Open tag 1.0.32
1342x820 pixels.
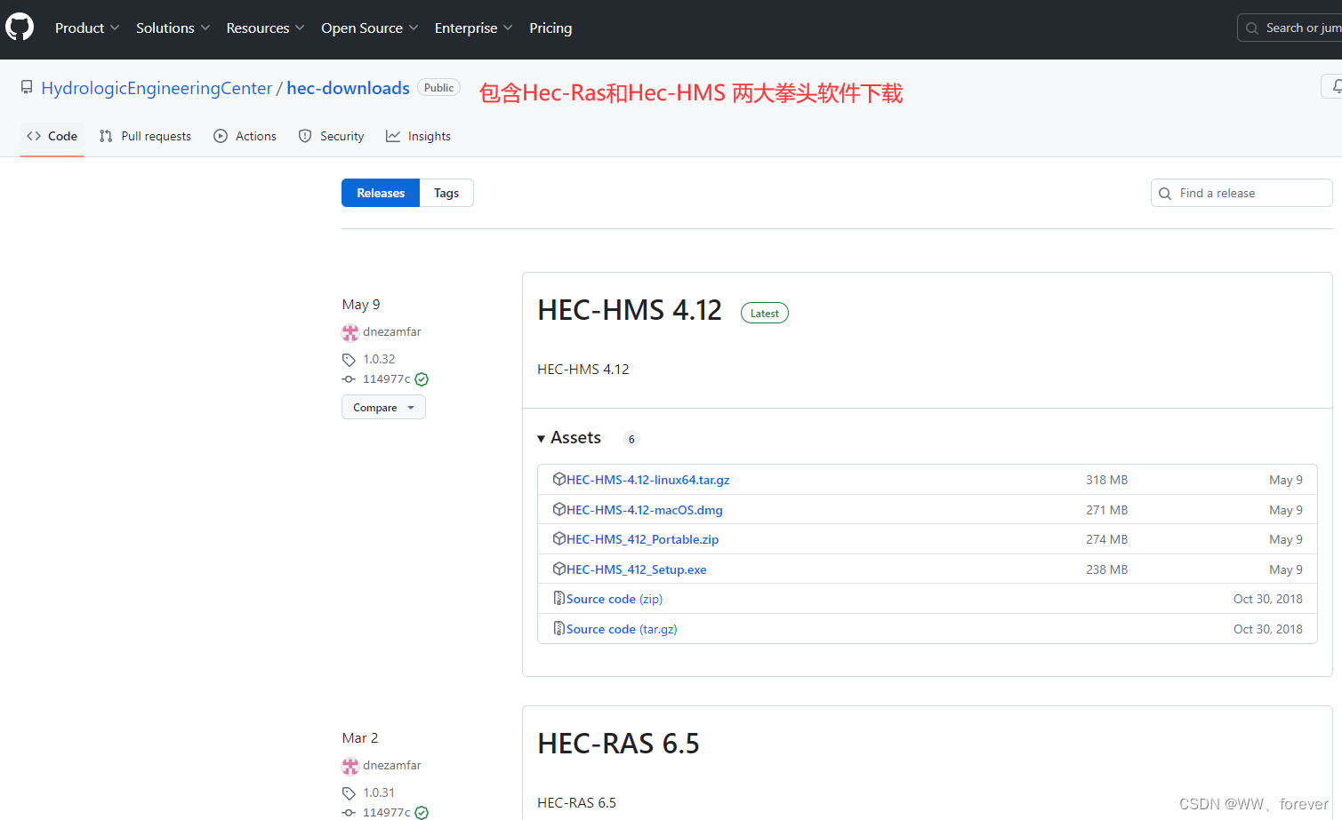point(379,359)
